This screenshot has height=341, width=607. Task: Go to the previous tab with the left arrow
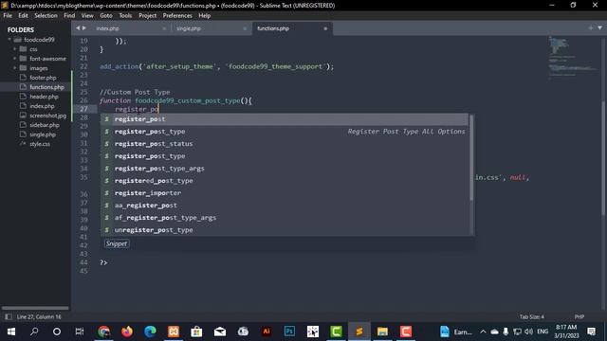(78, 27)
